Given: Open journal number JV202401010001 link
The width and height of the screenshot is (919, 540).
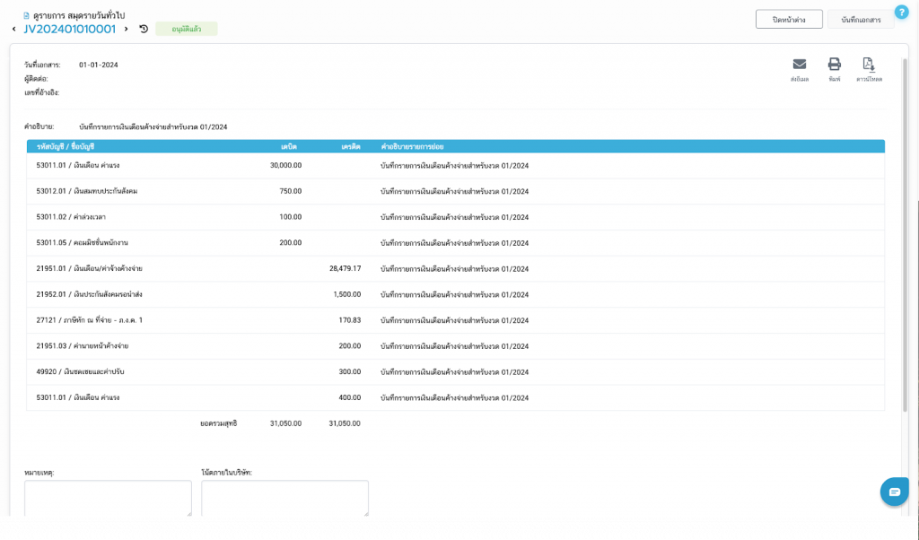Looking at the screenshot, I should [x=69, y=29].
